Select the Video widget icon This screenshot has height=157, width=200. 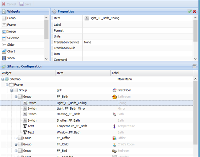pos(4,58)
